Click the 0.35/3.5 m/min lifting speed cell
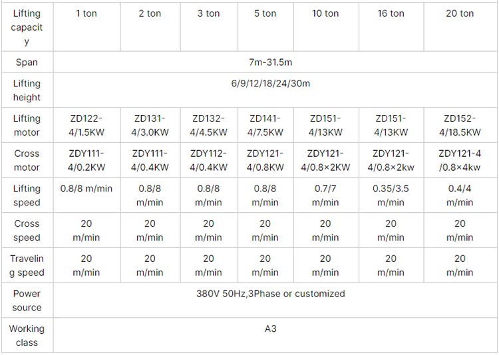The width and height of the screenshot is (499, 355). click(391, 195)
